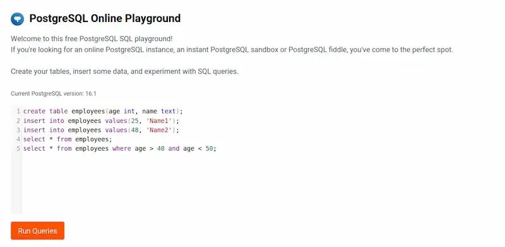Screen dimensions: 505x247
Task: Click the PostgreSQL Online Playground heading
Action: (x=105, y=19)
